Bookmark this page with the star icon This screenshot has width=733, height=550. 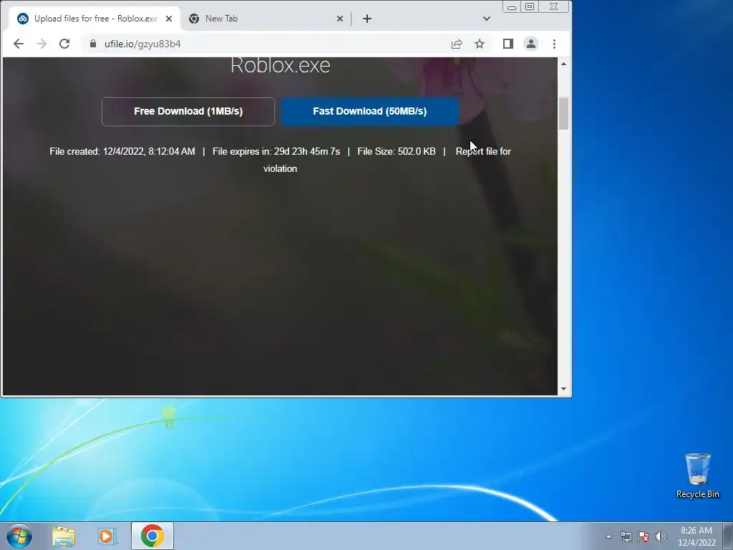click(x=480, y=44)
